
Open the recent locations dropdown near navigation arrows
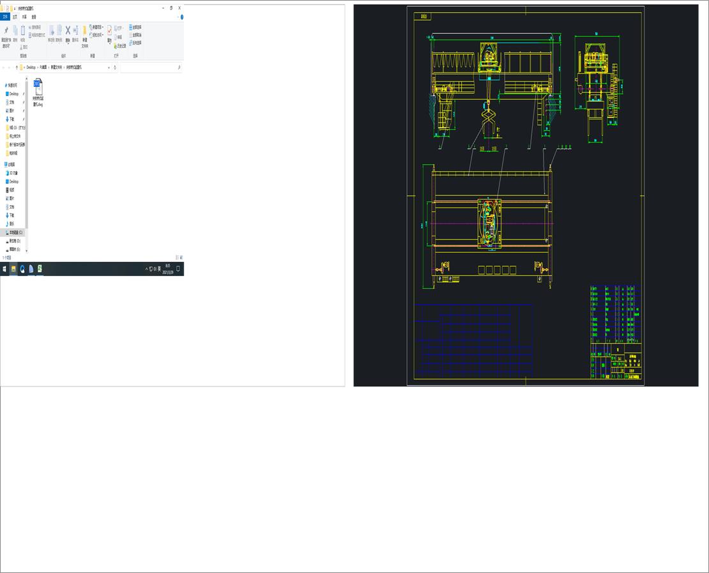tap(12, 67)
